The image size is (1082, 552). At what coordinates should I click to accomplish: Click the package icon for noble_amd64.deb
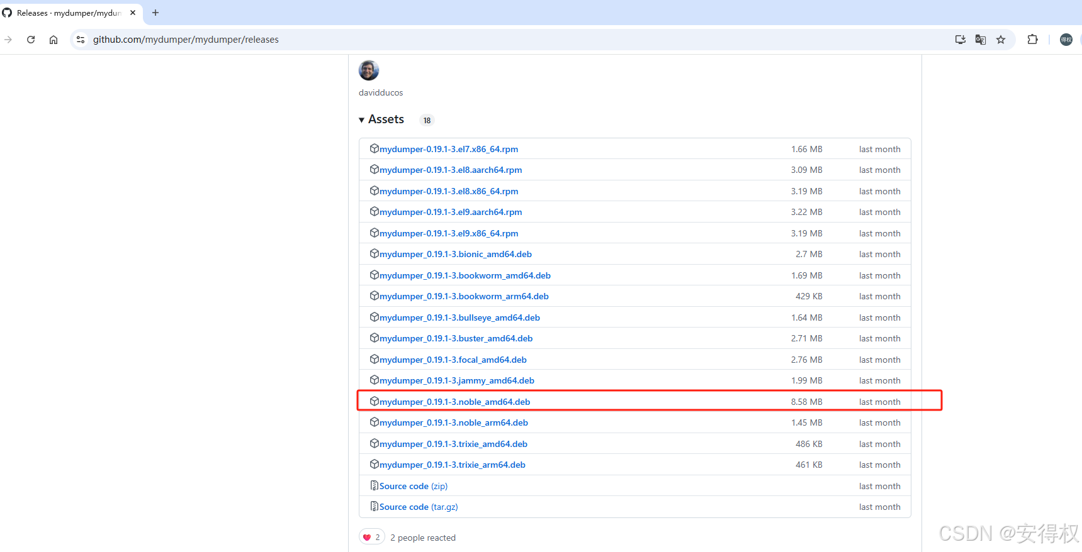pos(374,401)
